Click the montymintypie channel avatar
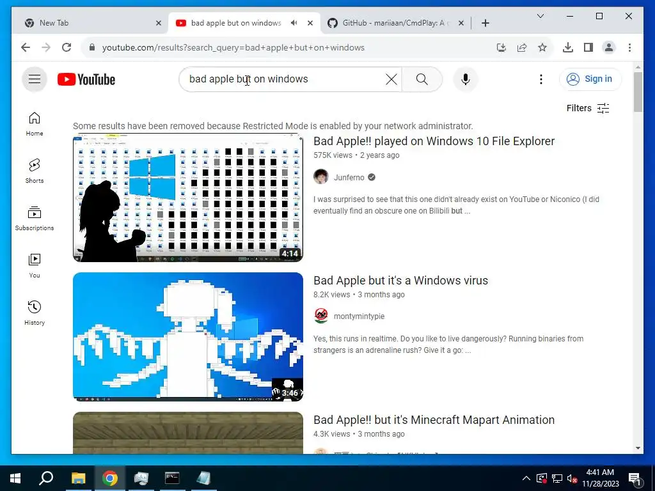 coord(321,316)
